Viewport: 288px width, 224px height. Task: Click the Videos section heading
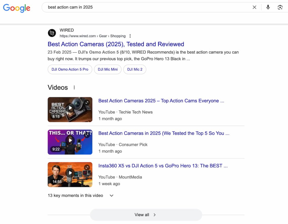point(58,87)
